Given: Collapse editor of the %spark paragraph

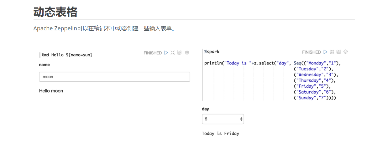Looking at the screenshot, I should pyautogui.click(x=332, y=52).
